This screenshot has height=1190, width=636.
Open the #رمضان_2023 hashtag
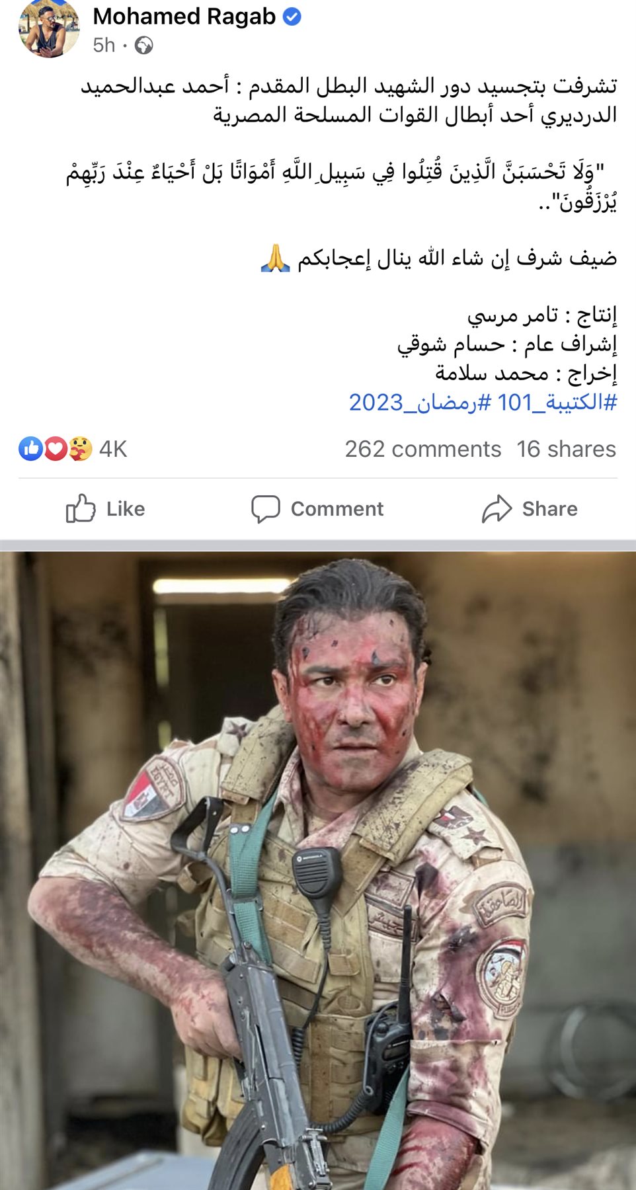(420, 402)
